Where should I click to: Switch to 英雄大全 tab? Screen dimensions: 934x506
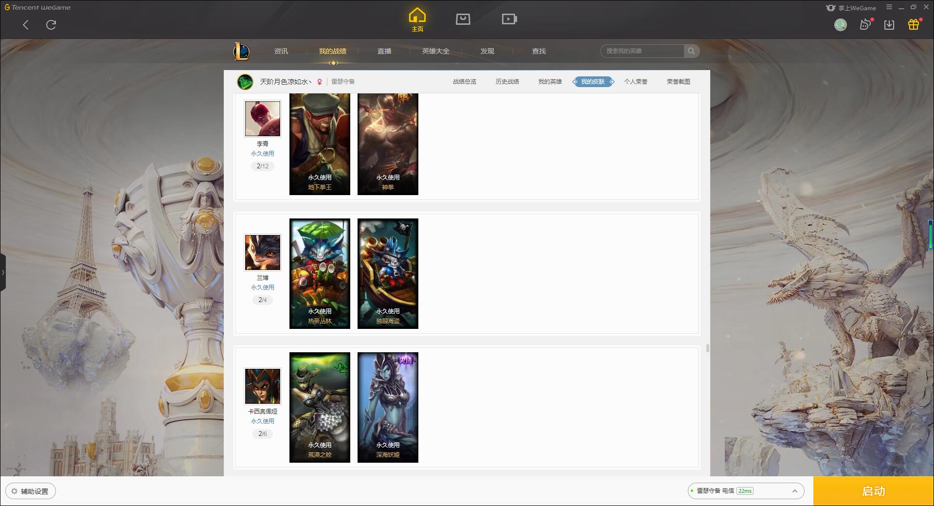pyautogui.click(x=436, y=51)
